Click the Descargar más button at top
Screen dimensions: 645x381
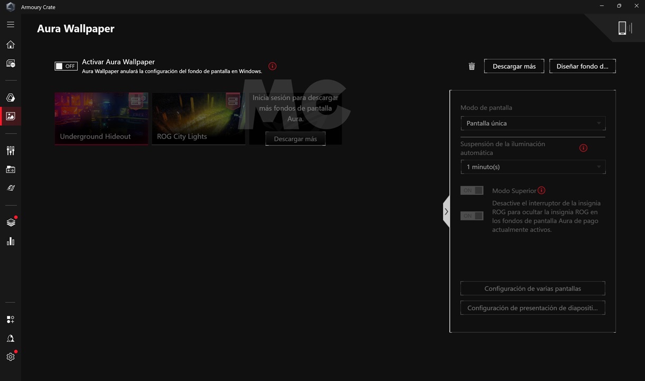[514, 66]
